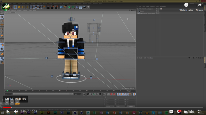Open Attribute Manager Mode menu
Screen dimensions: 206x115
tap(141, 58)
